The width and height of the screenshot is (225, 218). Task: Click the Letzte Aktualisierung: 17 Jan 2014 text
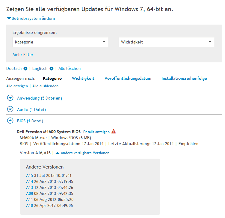coord(141,144)
